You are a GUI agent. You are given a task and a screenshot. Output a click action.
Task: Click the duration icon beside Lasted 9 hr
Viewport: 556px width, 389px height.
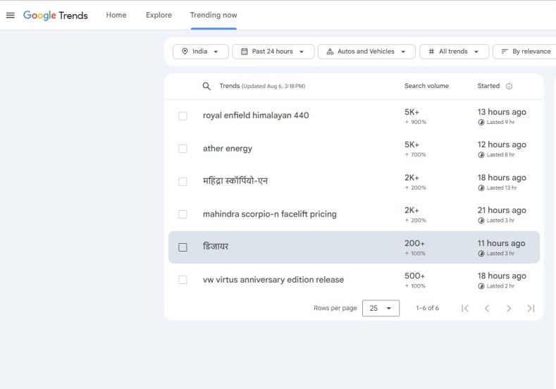(x=481, y=123)
